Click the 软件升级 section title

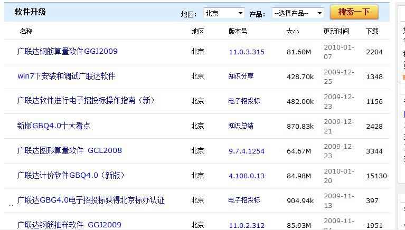(30, 12)
